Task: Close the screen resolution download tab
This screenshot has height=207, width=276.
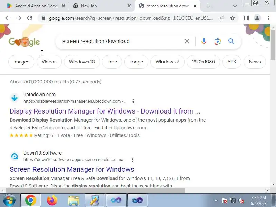Action: pyautogui.click(x=195, y=6)
